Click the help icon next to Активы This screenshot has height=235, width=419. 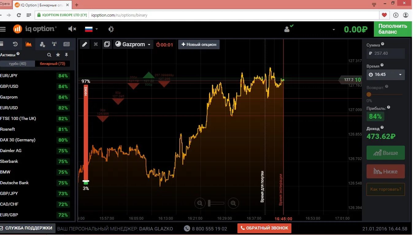coord(18,54)
